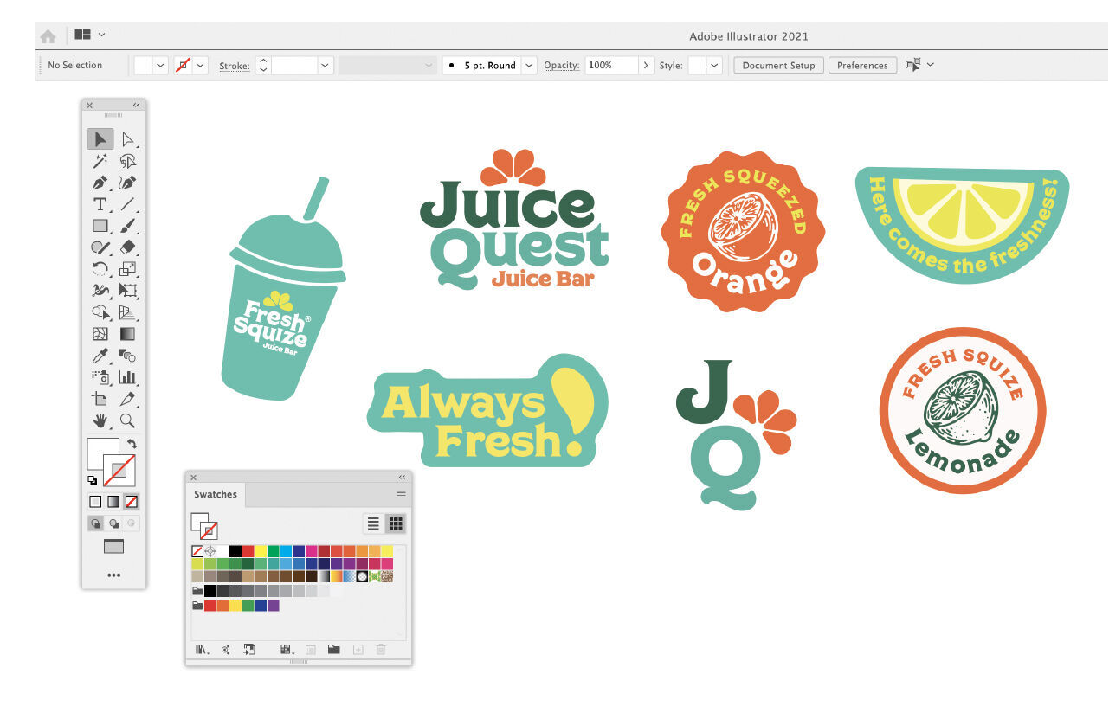Click the New Swatch icon in Swatches panel

pyautogui.click(x=358, y=649)
